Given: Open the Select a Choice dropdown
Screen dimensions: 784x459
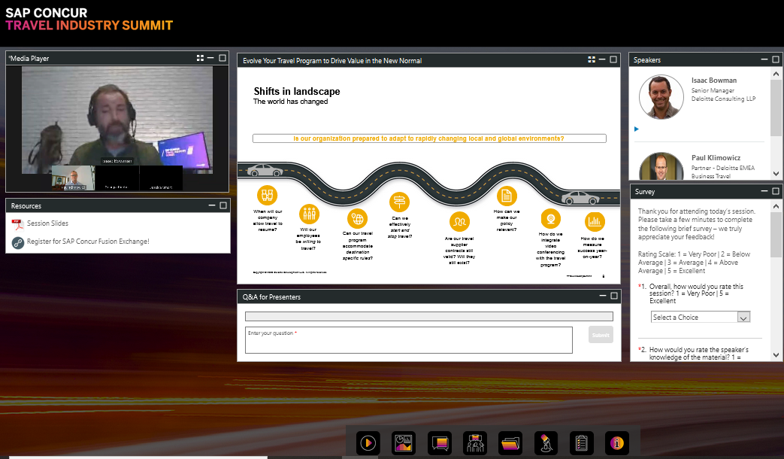Looking at the screenshot, I should coord(701,317).
